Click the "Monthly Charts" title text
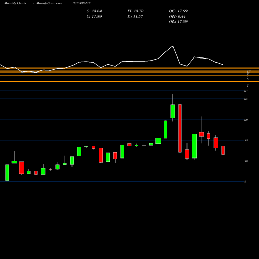This screenshot has height=259, width=259. click(15, 3)
